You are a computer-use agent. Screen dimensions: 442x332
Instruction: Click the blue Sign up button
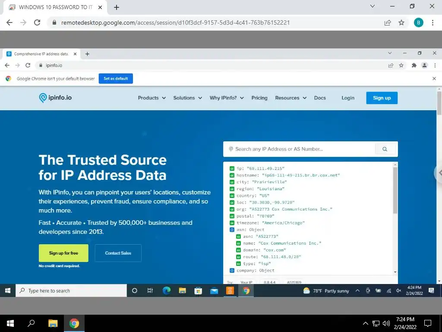coord(382,98)
